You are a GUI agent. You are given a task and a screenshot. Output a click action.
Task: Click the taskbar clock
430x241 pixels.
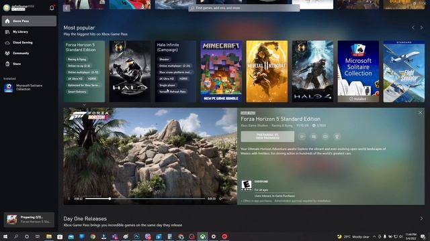point(411,236)
